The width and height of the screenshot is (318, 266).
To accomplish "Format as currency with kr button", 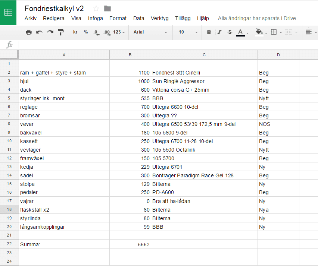I will pos(75,32).
